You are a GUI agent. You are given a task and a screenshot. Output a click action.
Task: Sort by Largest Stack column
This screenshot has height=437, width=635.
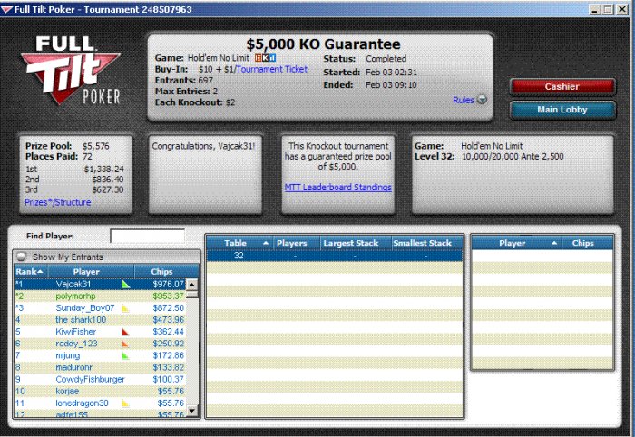pos(356,243)
